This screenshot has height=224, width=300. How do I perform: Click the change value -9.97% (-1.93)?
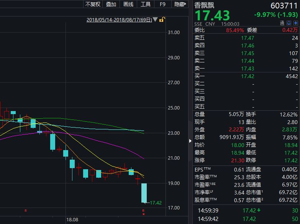click(276, 15)
